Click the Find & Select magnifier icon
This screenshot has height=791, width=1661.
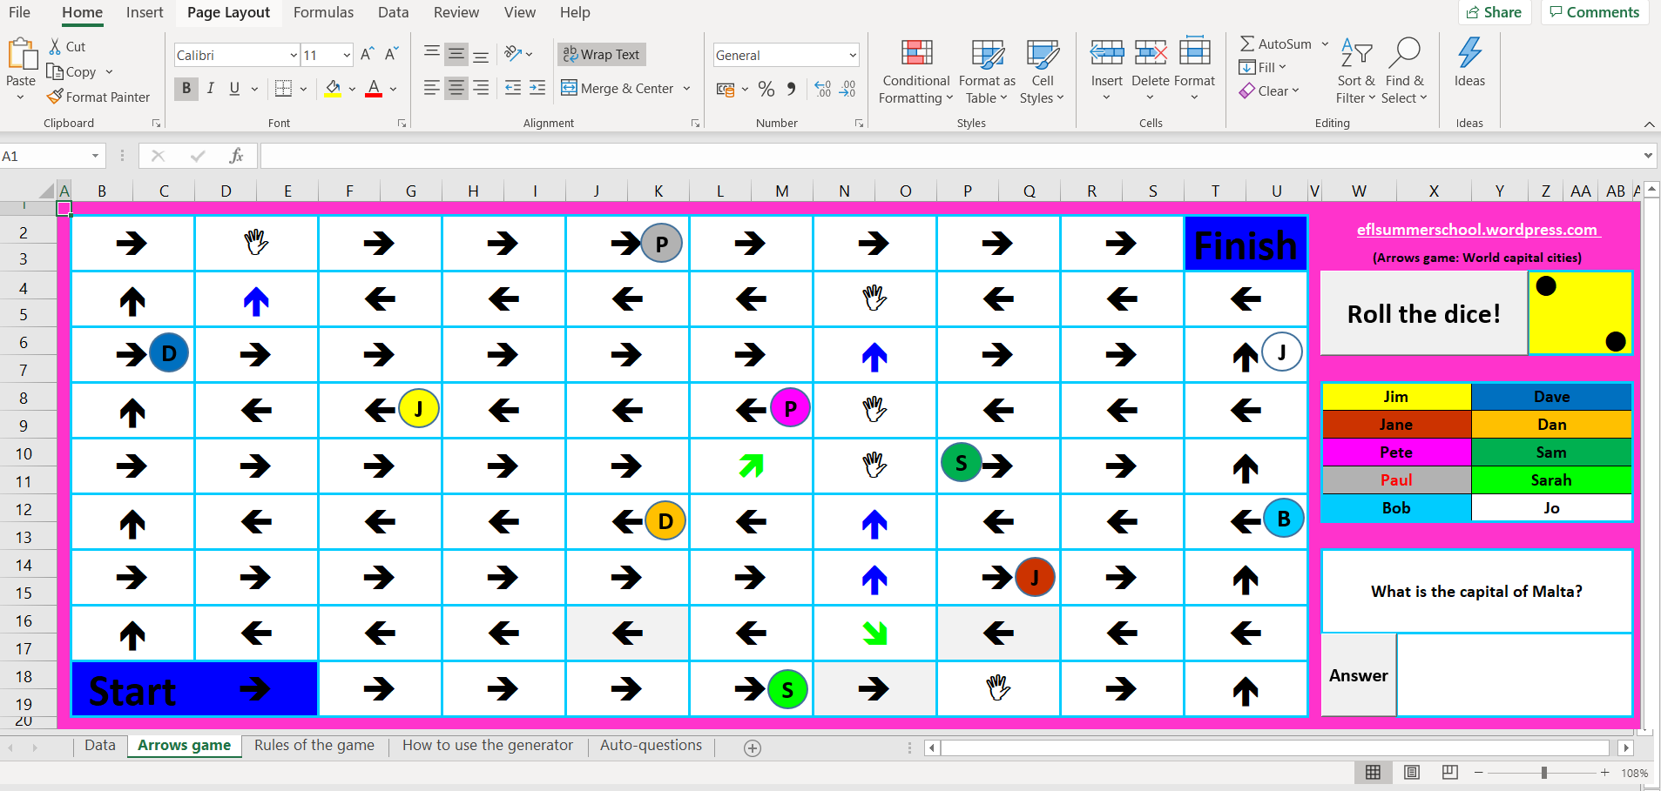point(1404,53)
